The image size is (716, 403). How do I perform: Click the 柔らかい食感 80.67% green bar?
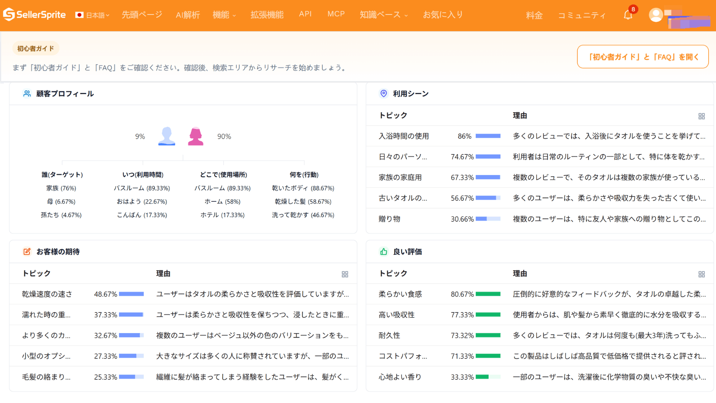488,294
